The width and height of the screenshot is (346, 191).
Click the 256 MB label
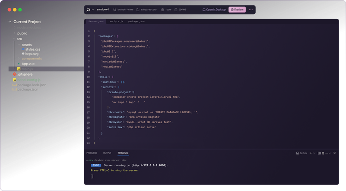(183, 10)
